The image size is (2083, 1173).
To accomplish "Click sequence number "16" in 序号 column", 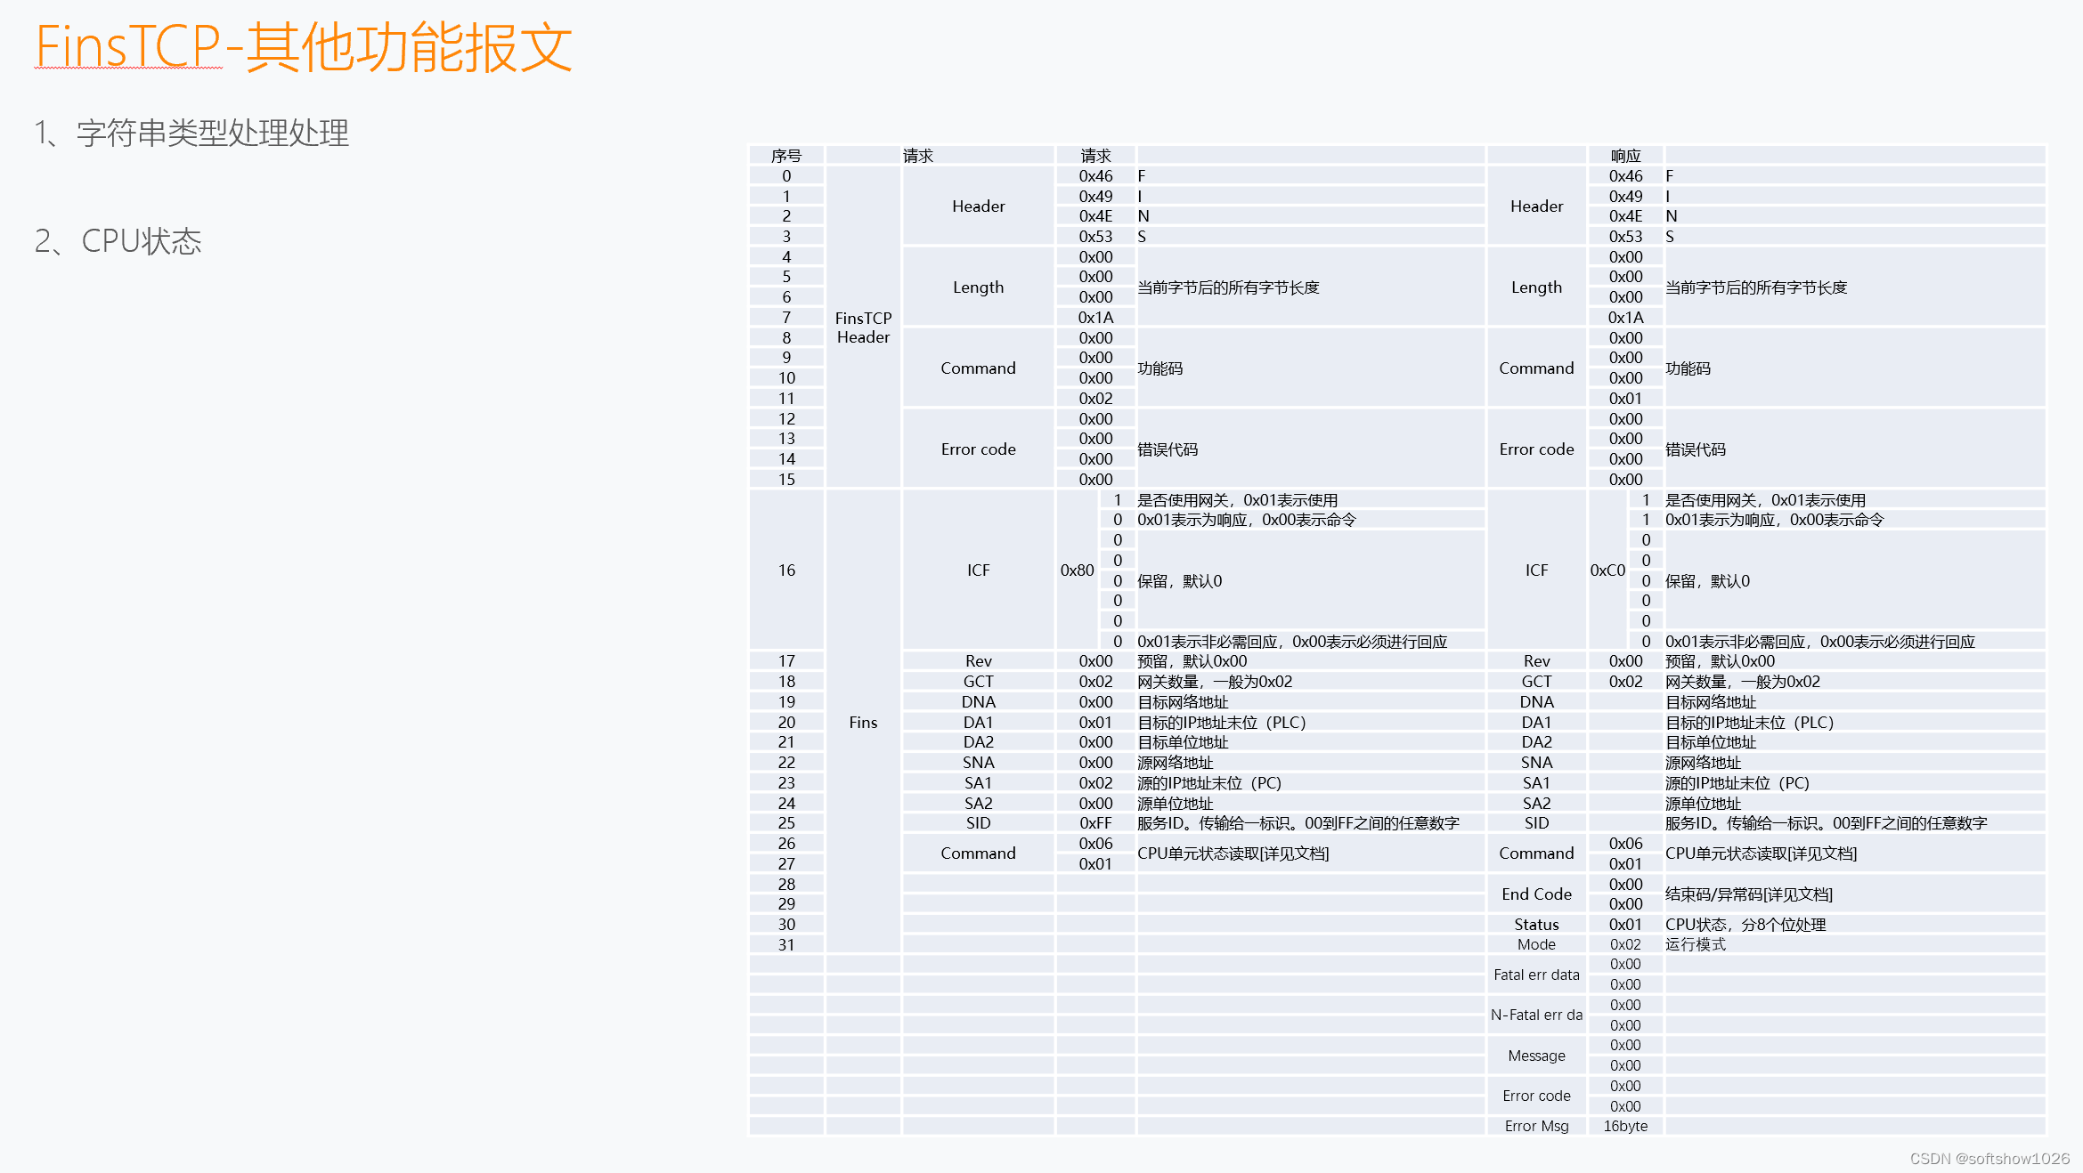I will tap(786, 570).
